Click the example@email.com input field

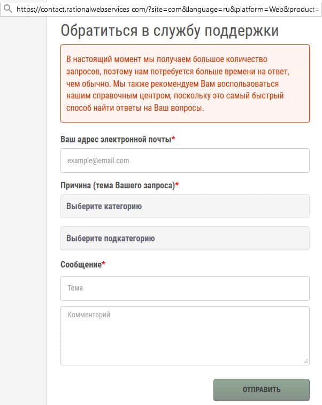point(185,161)
